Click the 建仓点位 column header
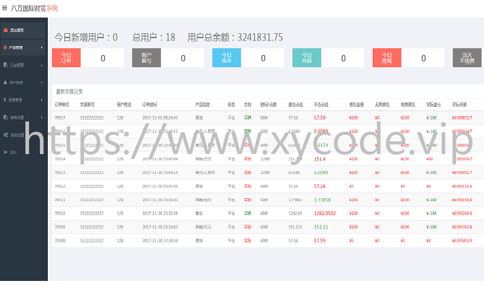Image resolution: width=484 pixels, height=287 pixels. tap(296, 105)
